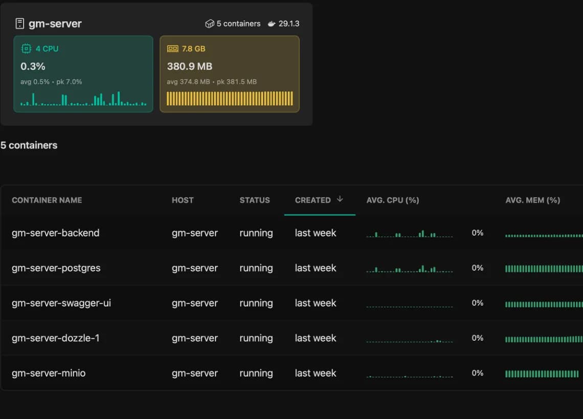Open gm-server-minio container
The image size is (583, 419).
pos(49,373)
